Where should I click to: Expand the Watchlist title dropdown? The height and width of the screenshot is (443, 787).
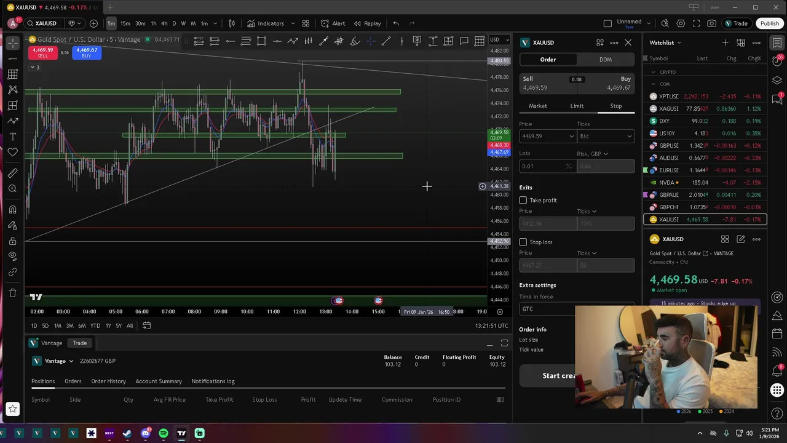pos(665,42)
